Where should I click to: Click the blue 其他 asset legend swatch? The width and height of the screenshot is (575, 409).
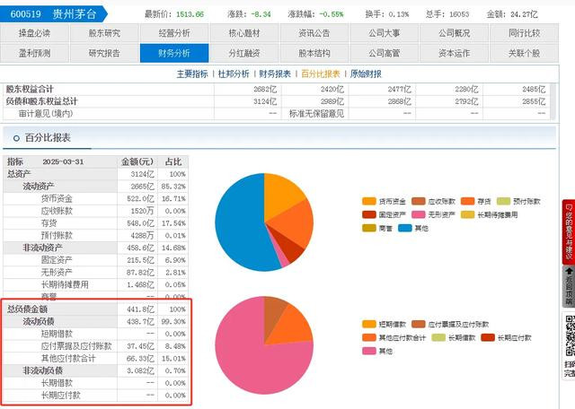(x=405, y=228)
